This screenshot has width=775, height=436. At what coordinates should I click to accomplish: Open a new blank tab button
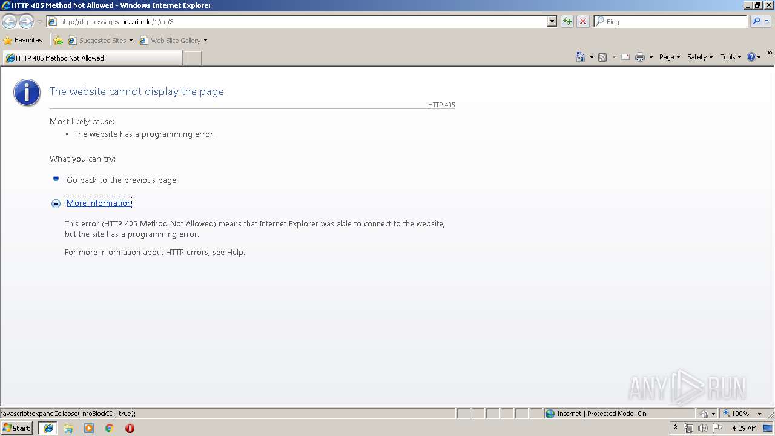tap(193, 58)
